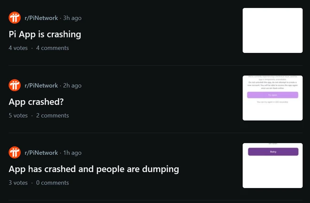Open the thumbnail showing the light purple "Try again" button
310x203 pixels.
pos(272,98)
